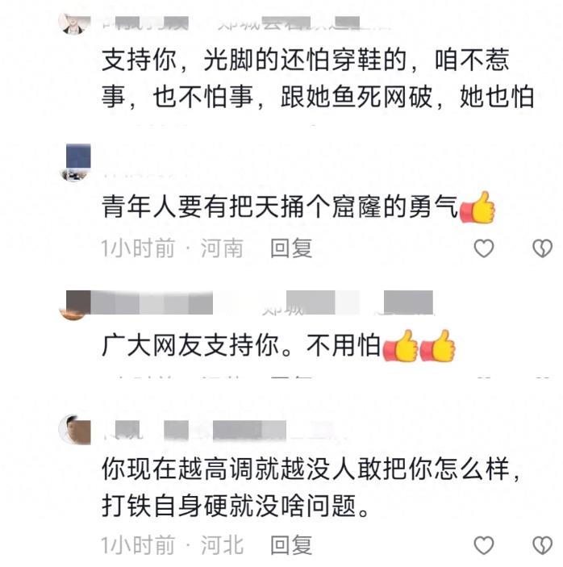Tap second thumbs-up emoji after 不用怕
This screenshot has height=567, width=563.
click(x=437, y=346)
